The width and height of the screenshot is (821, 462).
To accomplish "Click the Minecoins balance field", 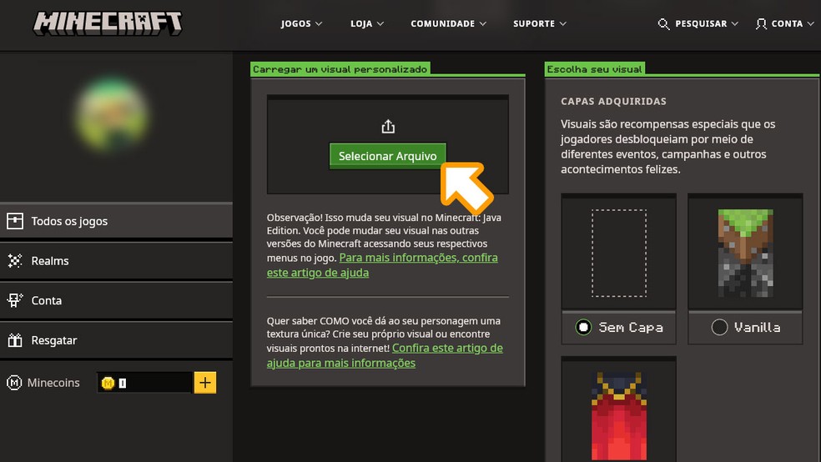I will [x=144, y=383].
